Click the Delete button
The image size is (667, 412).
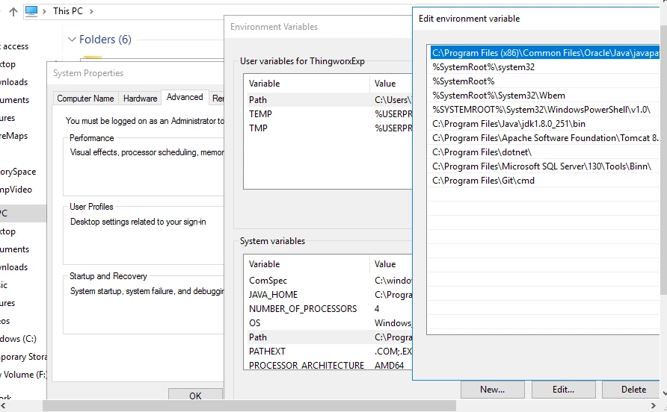pos(633,390)
